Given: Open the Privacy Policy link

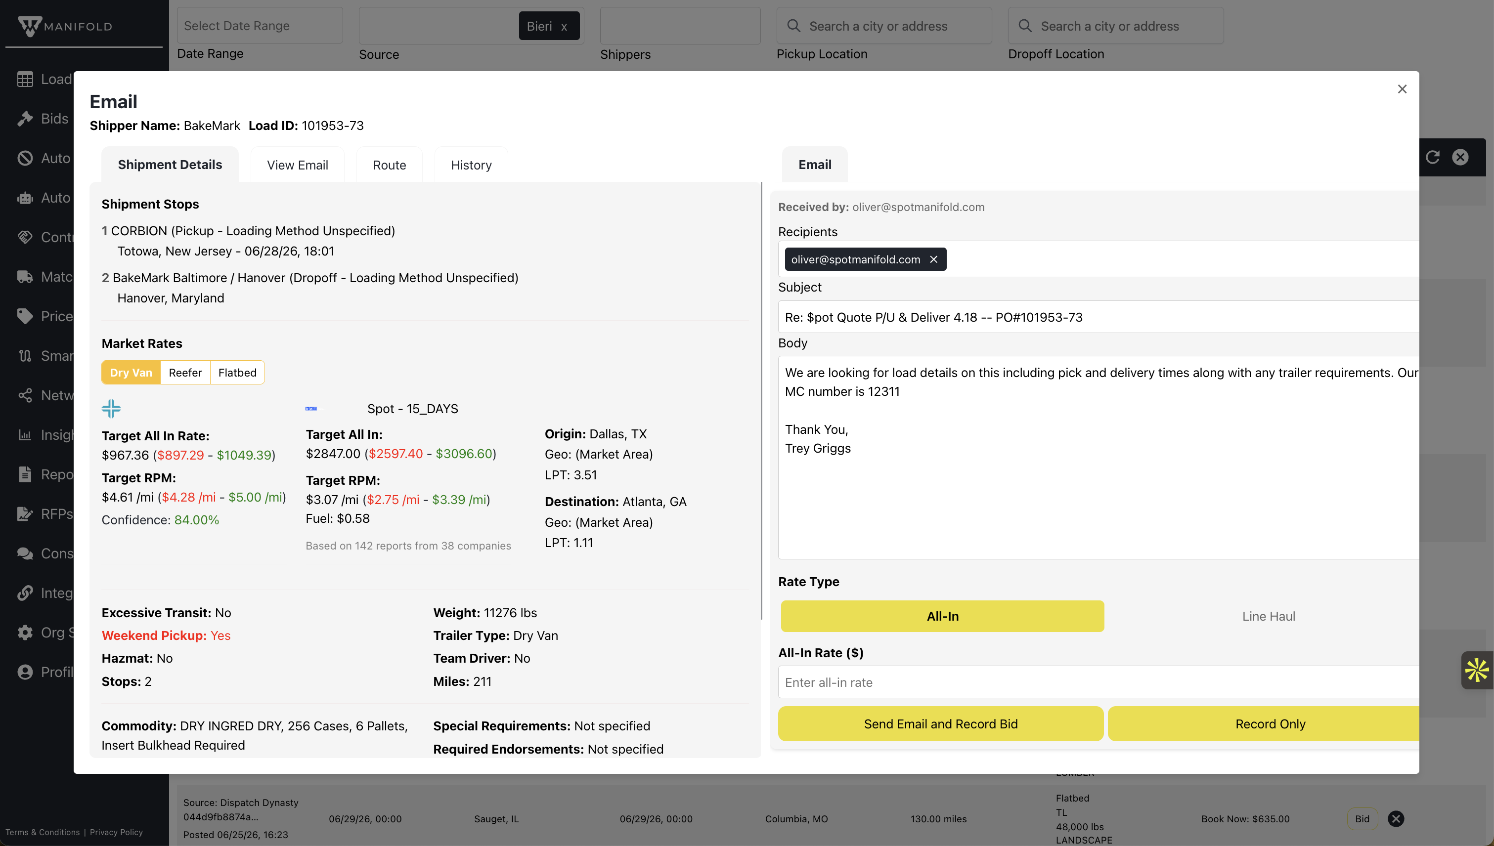Looking at the screenshot, I should pyautogui.click(x=116, y=832).
